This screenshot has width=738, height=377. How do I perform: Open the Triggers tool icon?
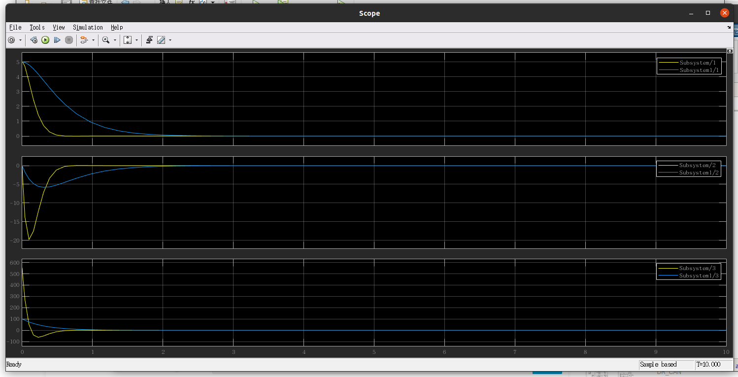coord(149,40)
